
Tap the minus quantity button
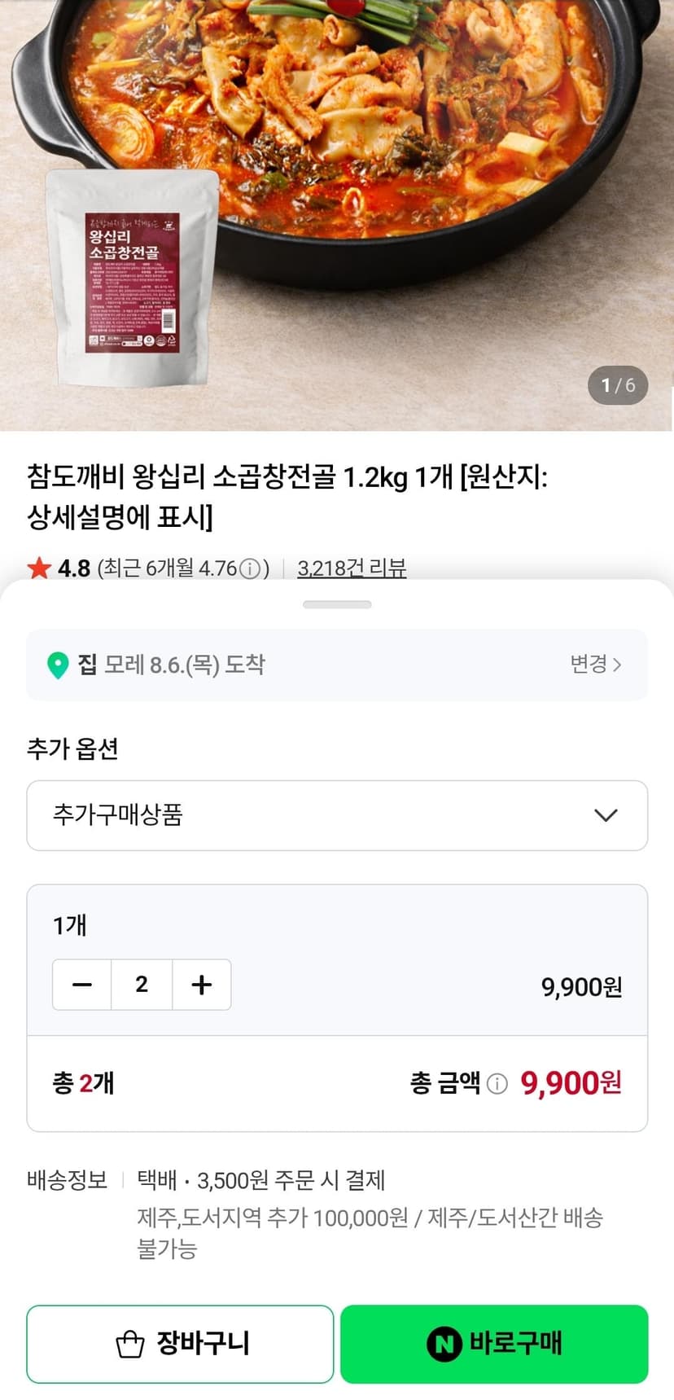pyautogui.click(x=82, y=985)
